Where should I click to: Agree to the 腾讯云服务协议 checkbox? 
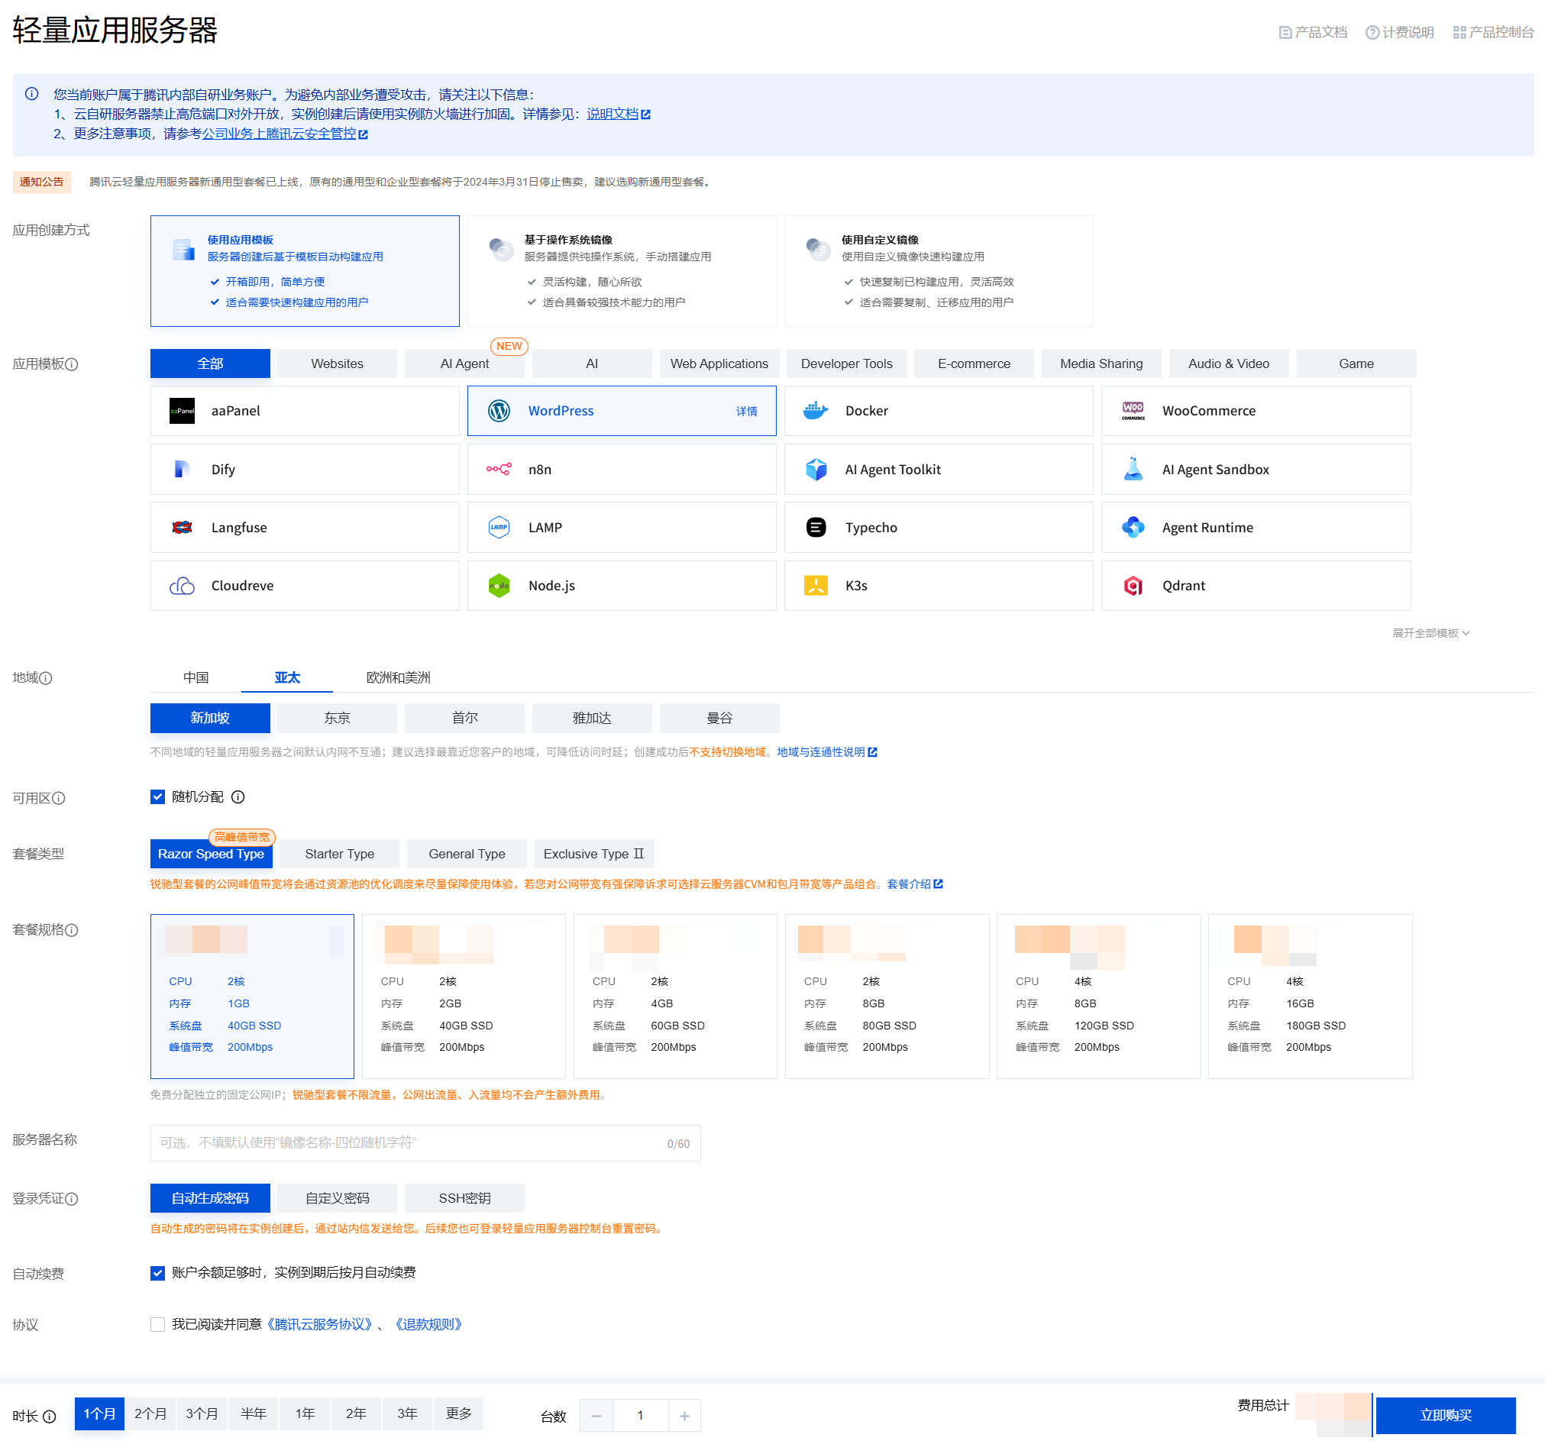click(x=158, y=1324)
